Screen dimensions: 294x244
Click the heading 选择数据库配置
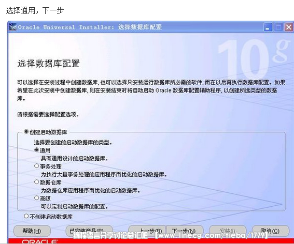49,64
